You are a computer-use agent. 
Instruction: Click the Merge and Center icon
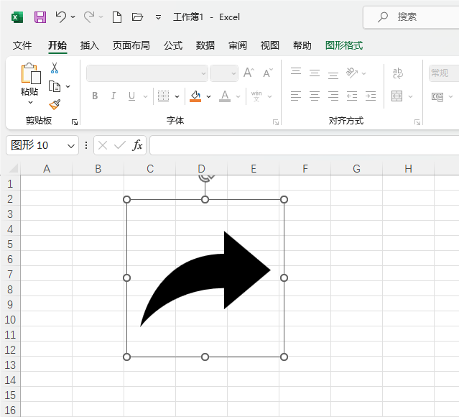(x=397, y=96)
